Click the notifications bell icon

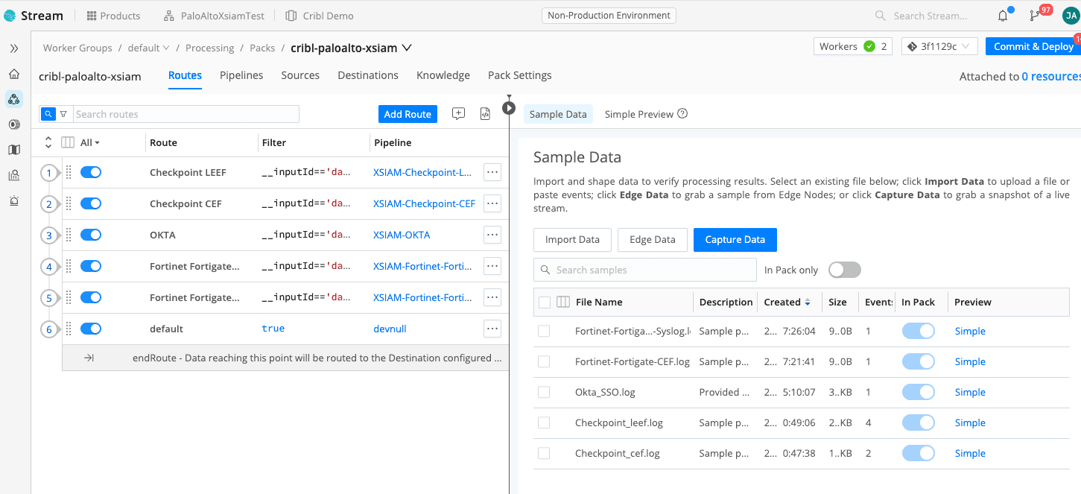(1003, 16)
